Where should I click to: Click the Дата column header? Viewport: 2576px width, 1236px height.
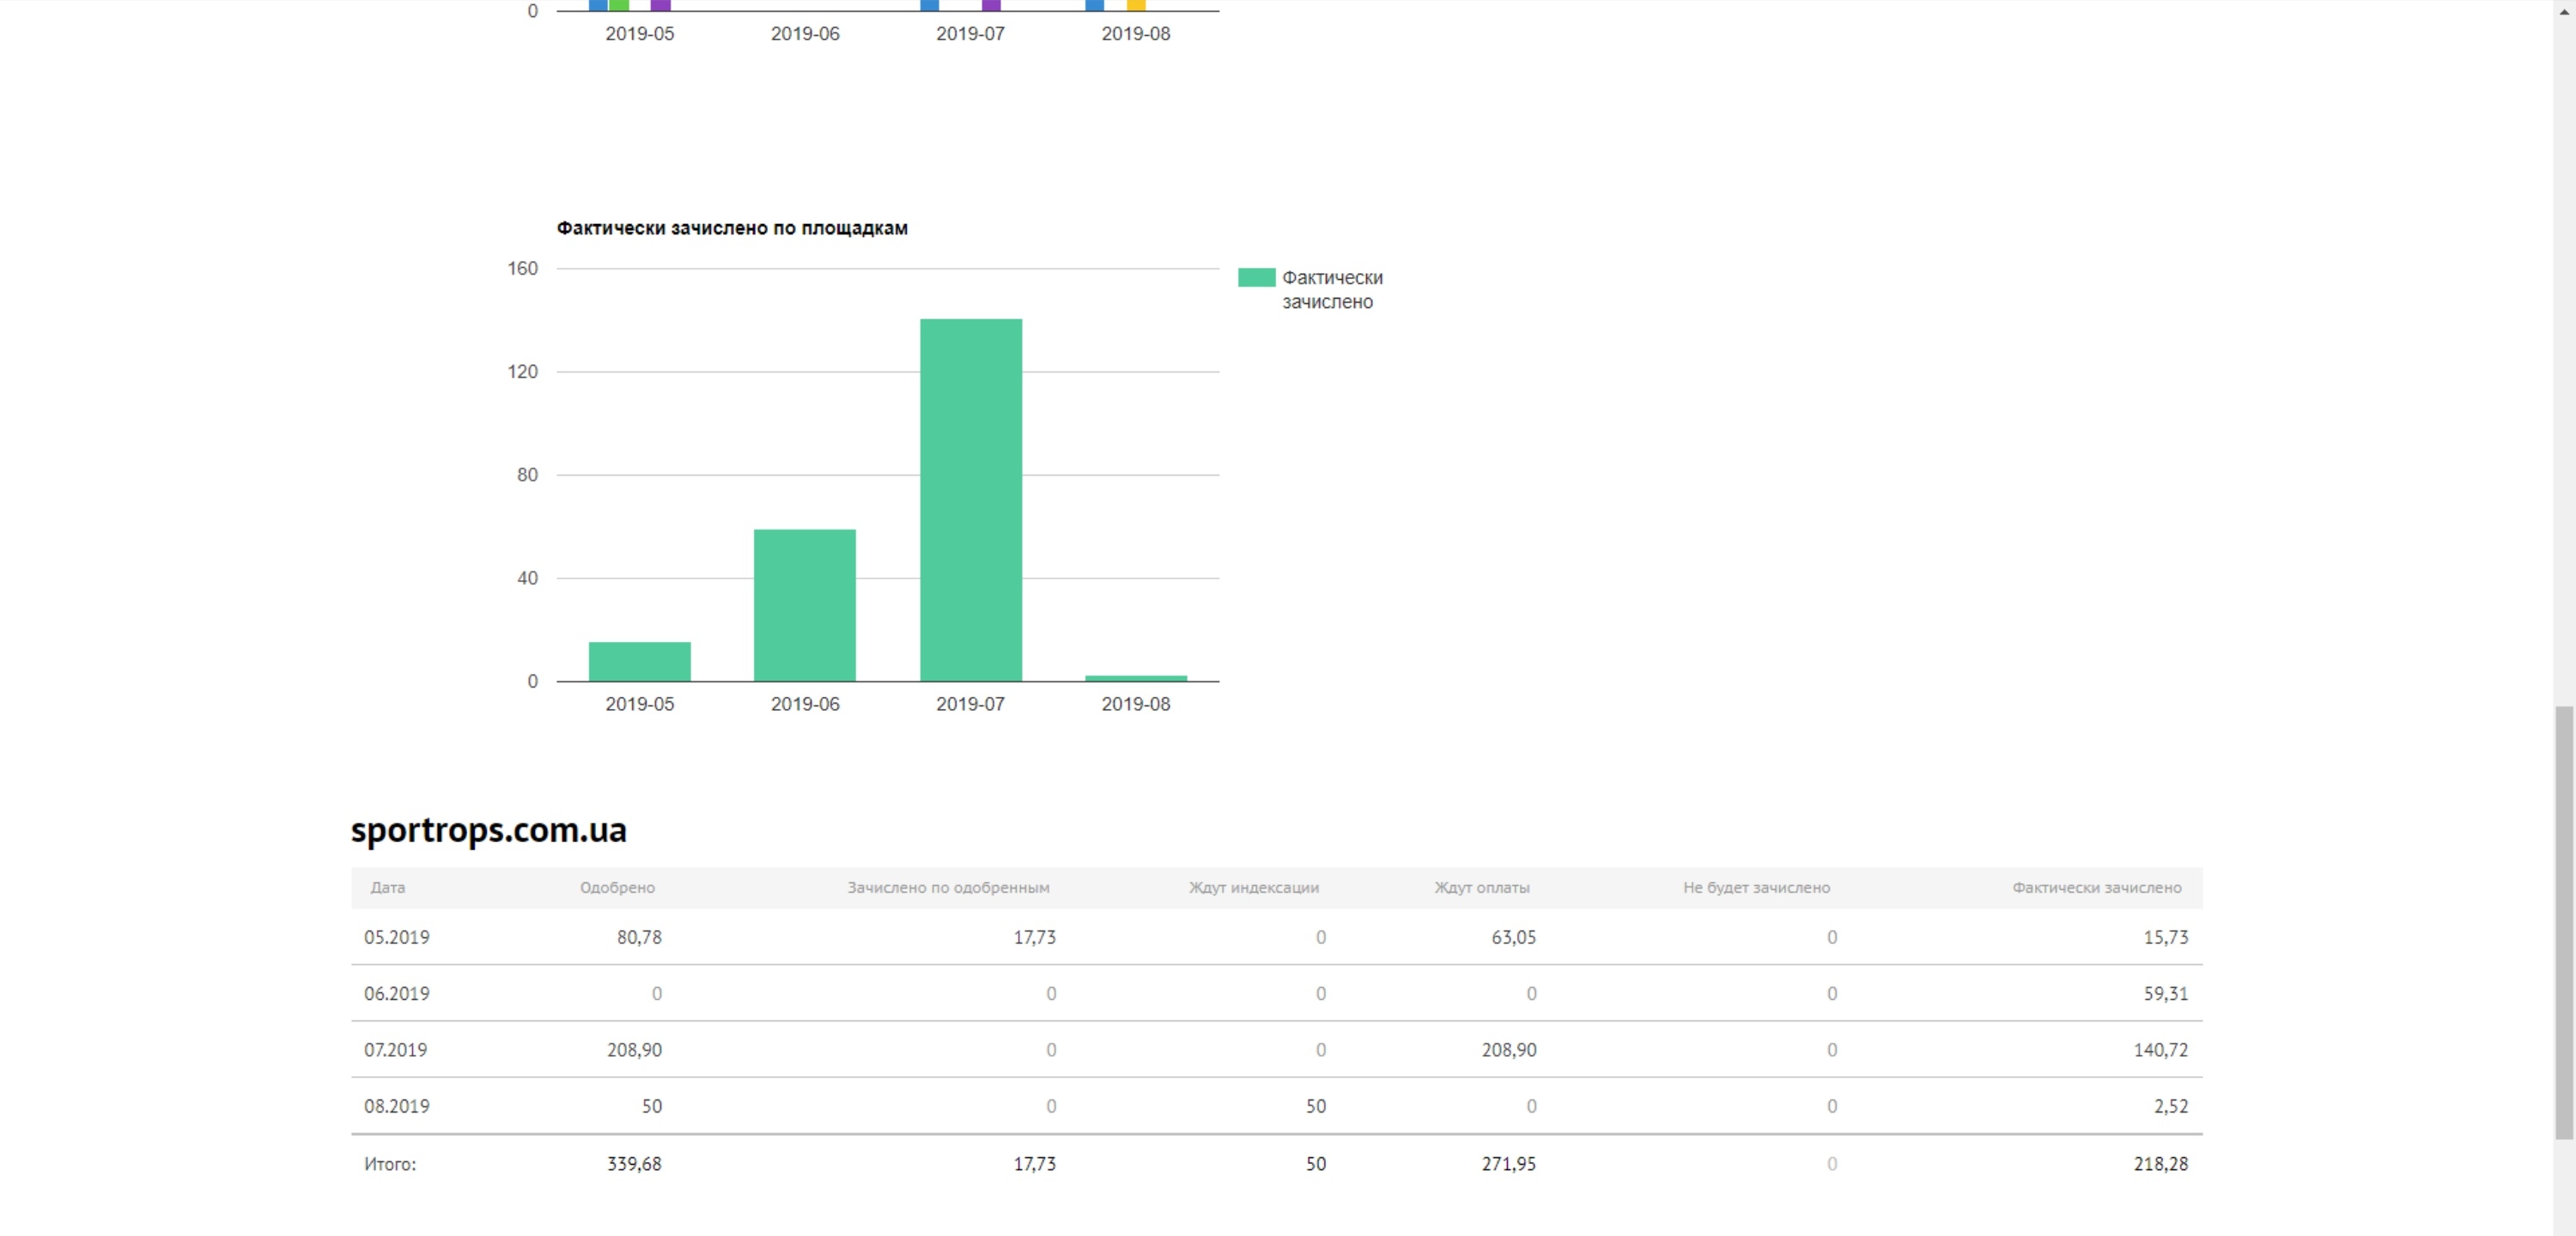[x=388, y=887]
